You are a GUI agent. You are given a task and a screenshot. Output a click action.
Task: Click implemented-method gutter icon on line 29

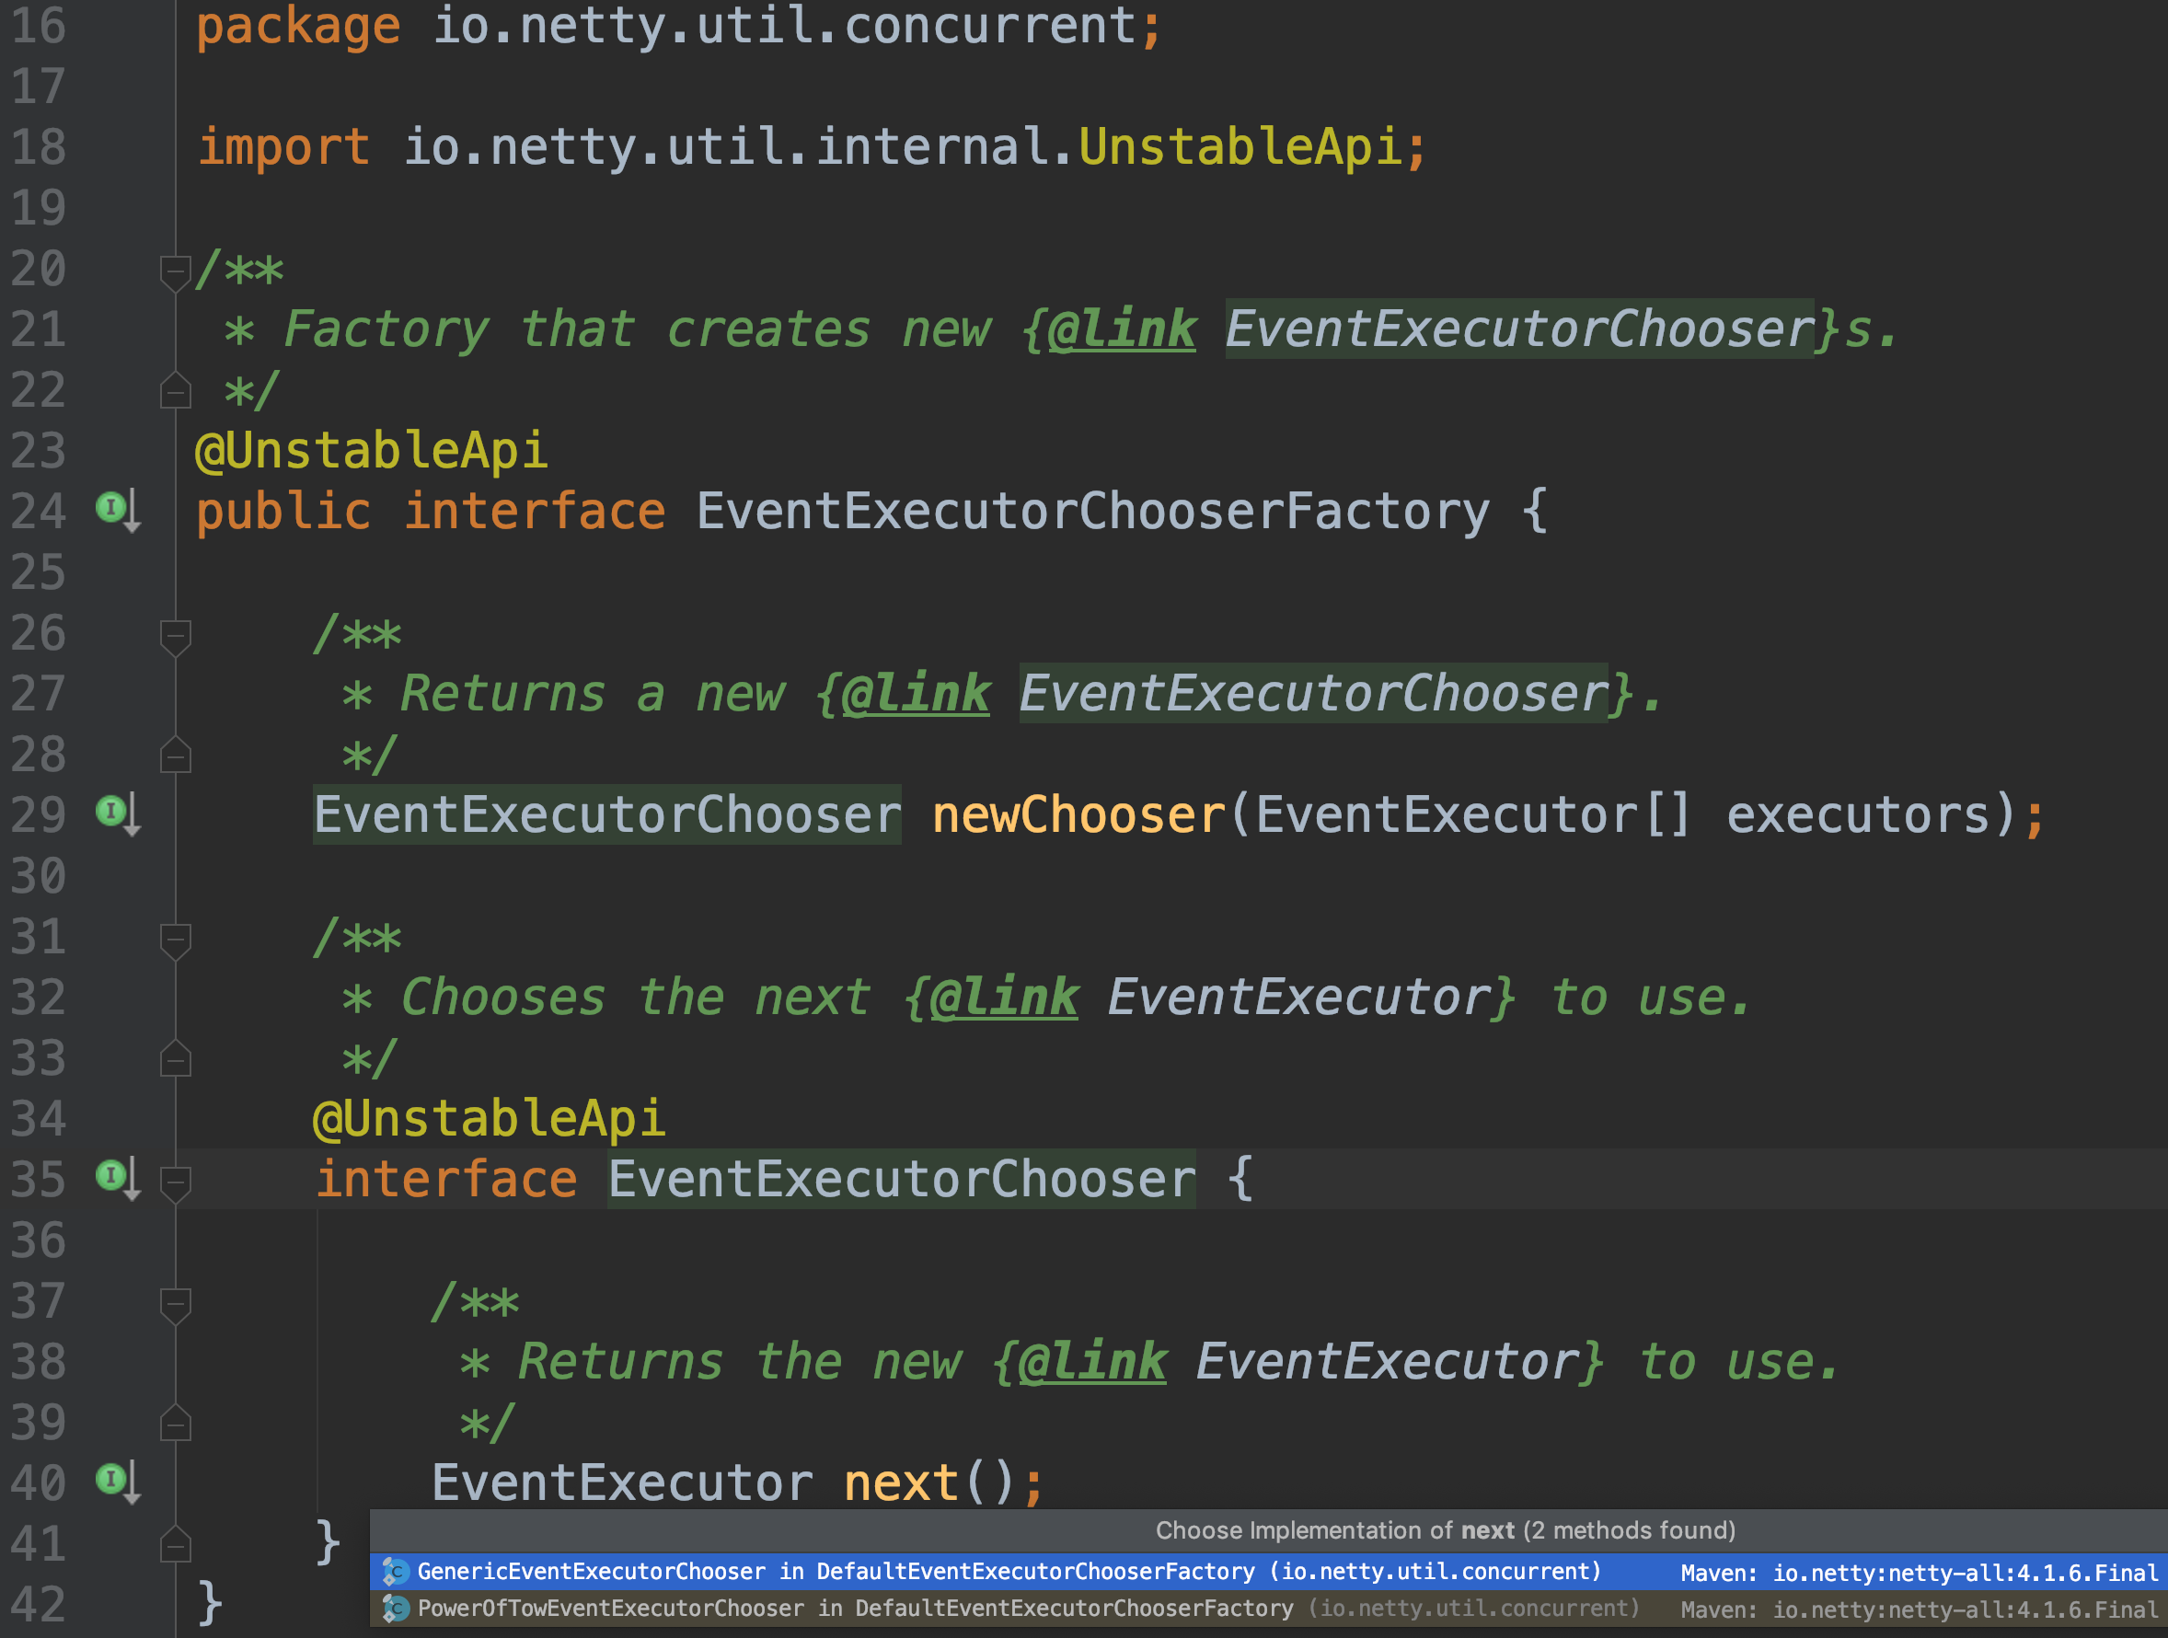pos(111,812)
